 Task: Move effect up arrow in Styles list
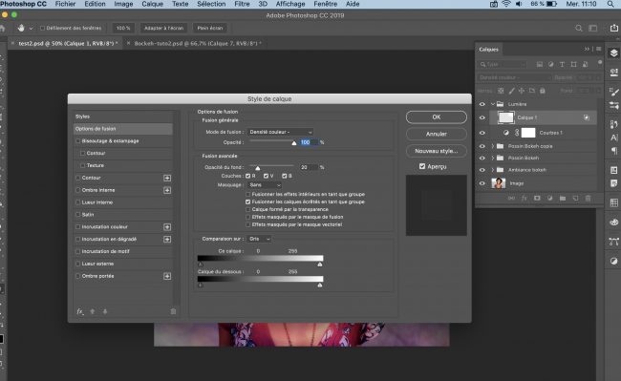[x=93, y=311]
